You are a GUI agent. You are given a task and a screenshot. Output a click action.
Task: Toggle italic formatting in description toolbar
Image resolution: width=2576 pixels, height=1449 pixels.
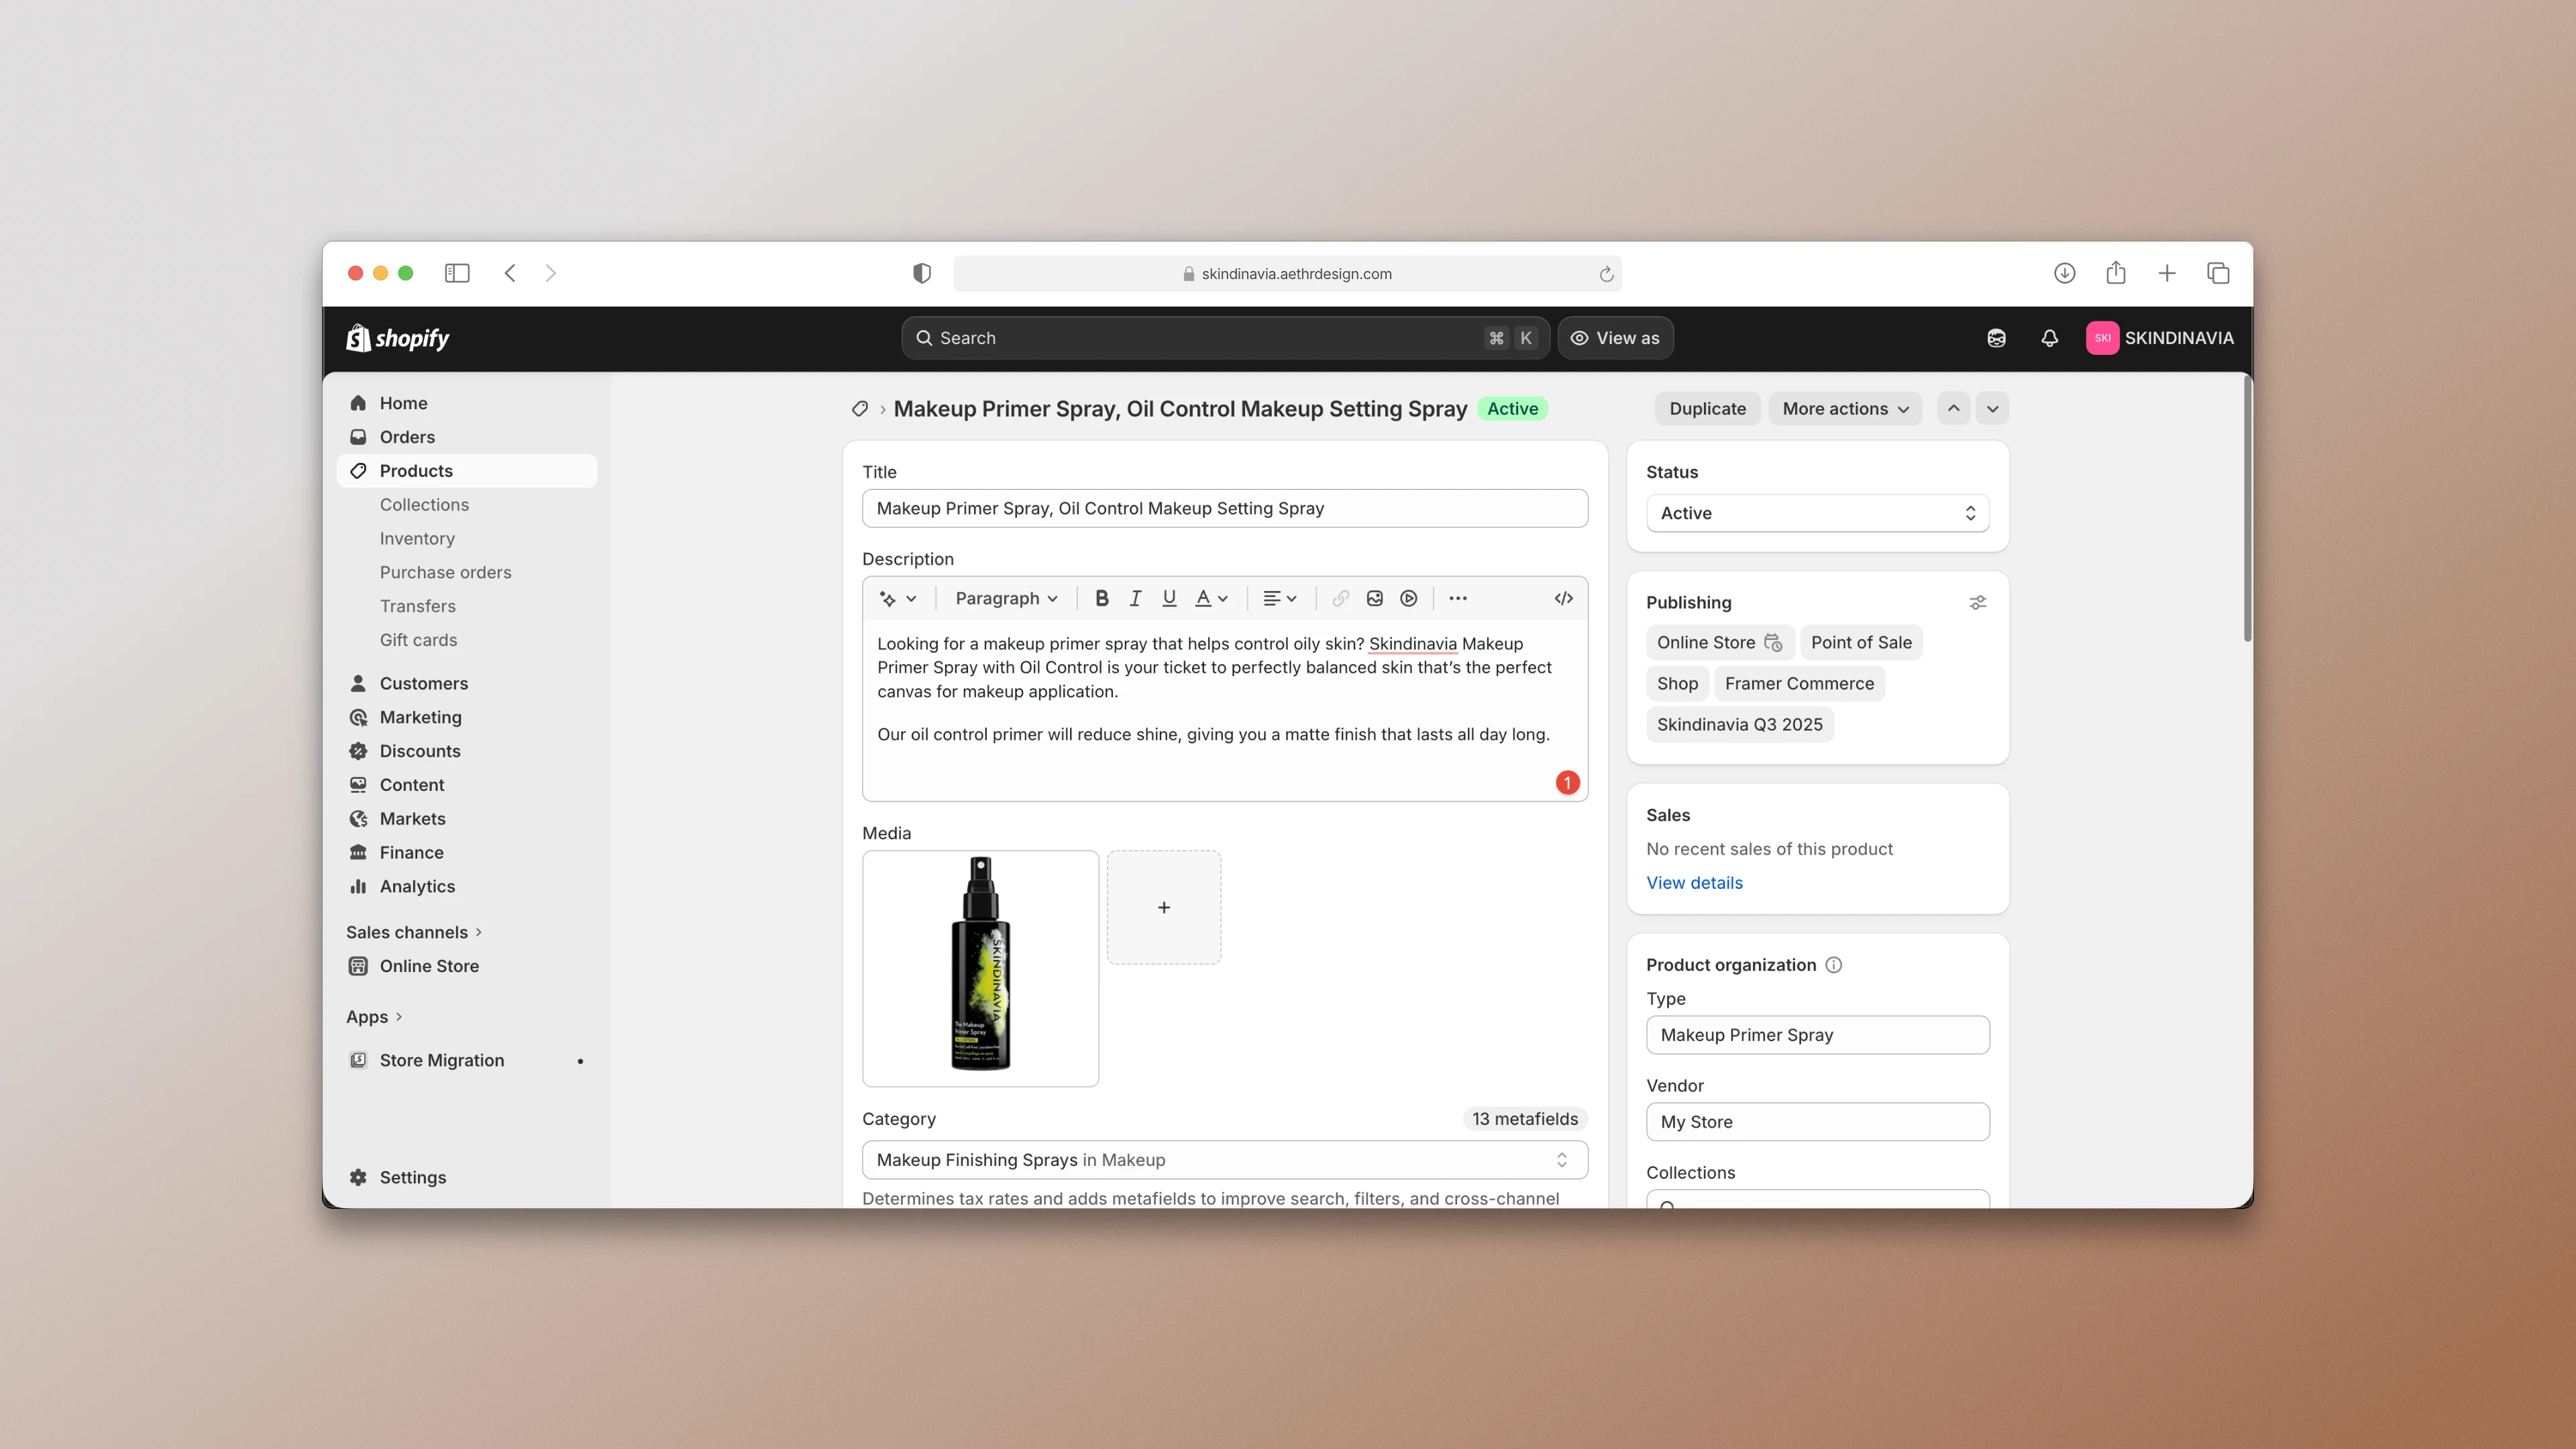click(1135, 598)
